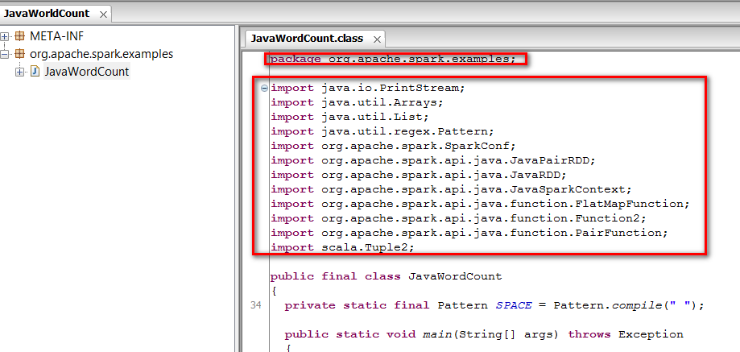Select the JavaWorldCount jar tab
The image size is (740, 352).
click(46, 13)
